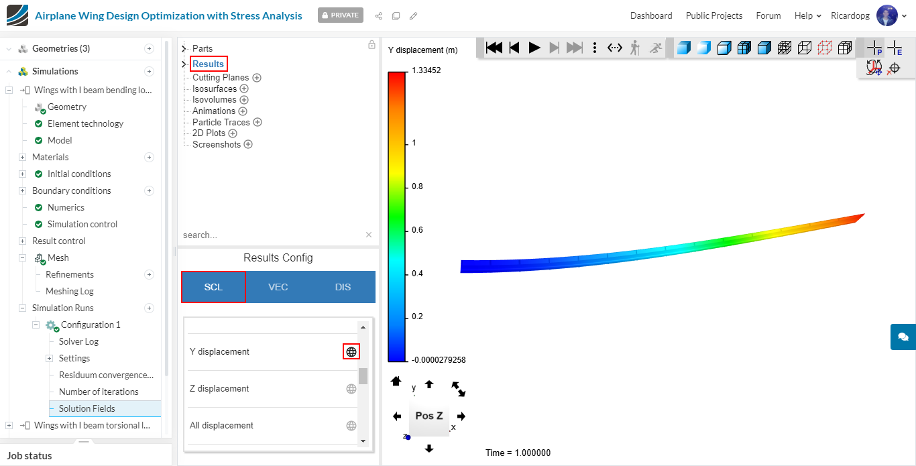The height and width of the screenshot is (466, 916).
Task: Activate element probe crosshair E tool
Action: (x=895, y=48)
